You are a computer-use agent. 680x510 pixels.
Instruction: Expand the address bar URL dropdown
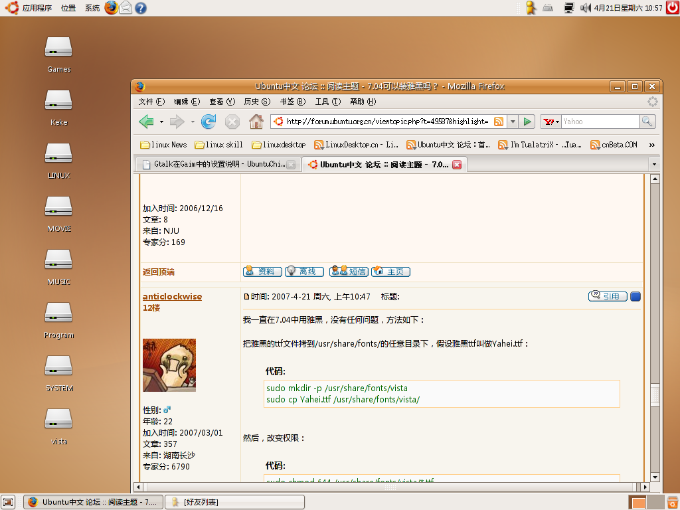pyautogui.click(x=513, y=122)
